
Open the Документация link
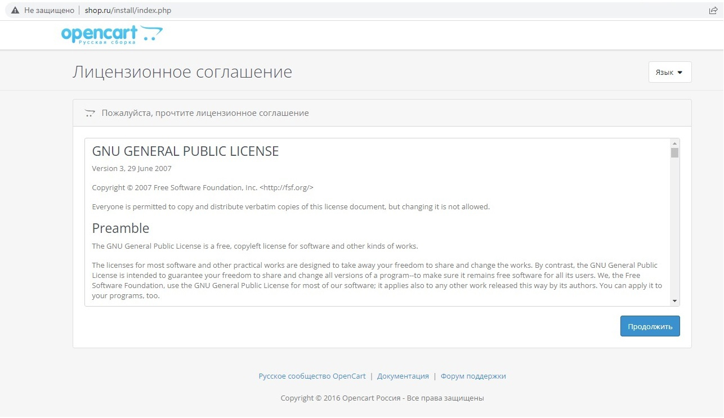403,376
